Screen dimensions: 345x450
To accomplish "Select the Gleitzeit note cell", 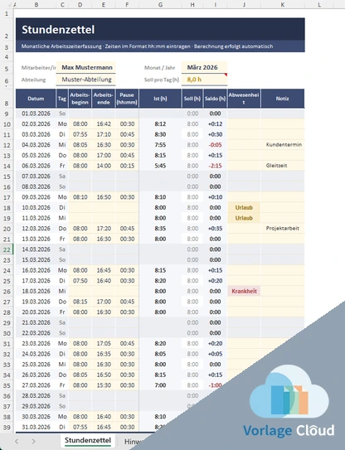I will click(x=283, y=166).
